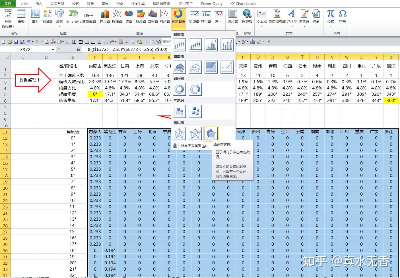The height and width of the screenshot is (278, 400).
Task: Select yellow cell 0° in 起始角度 row
Action: click(95, 94)
